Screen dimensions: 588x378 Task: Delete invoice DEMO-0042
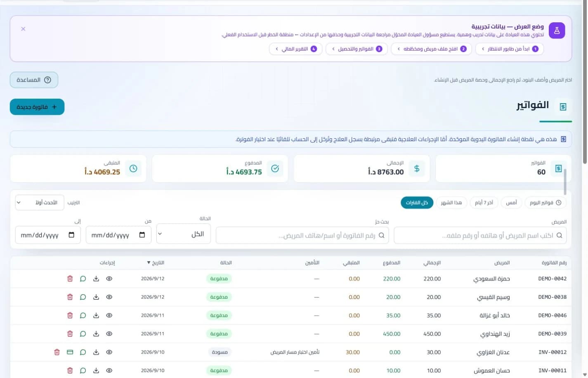pyautogui.click(x=70, y=279)
